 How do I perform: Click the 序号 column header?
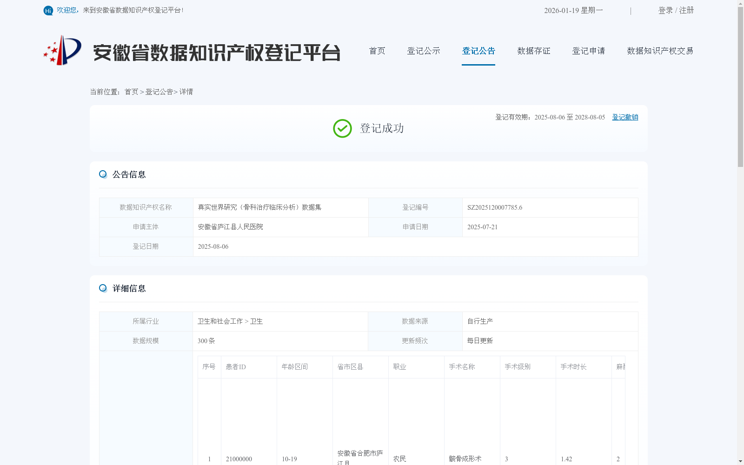coord(209,367)
